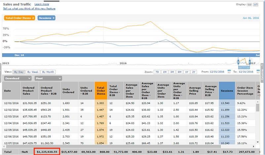Select the By Day view
265x155 pixels.
[x=19, y=72]
